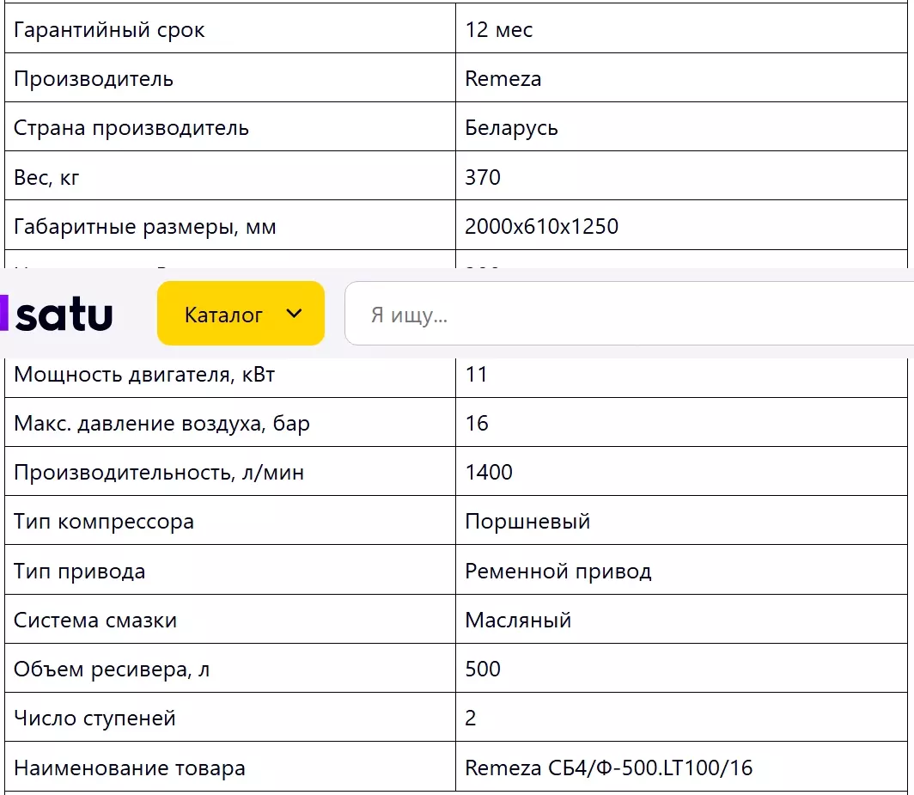Viewport: 914px width, 795px height.
Task: Click the 'Габаритные размеры, мм' label
Action: pyautogui.click(x=144, y=226)
